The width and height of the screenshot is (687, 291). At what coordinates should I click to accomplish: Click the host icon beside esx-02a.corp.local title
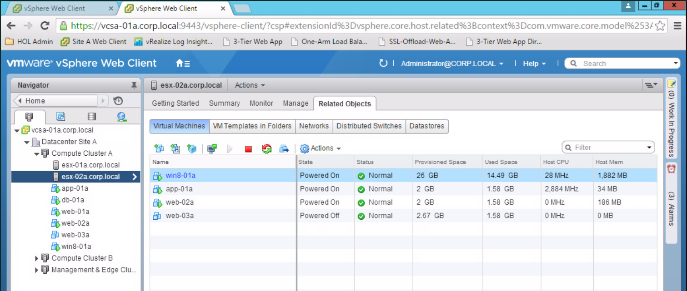(154, 85)
